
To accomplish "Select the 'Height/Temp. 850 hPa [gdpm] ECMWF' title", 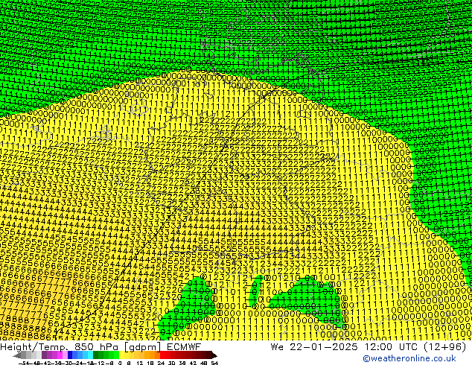I will (101, 347).
